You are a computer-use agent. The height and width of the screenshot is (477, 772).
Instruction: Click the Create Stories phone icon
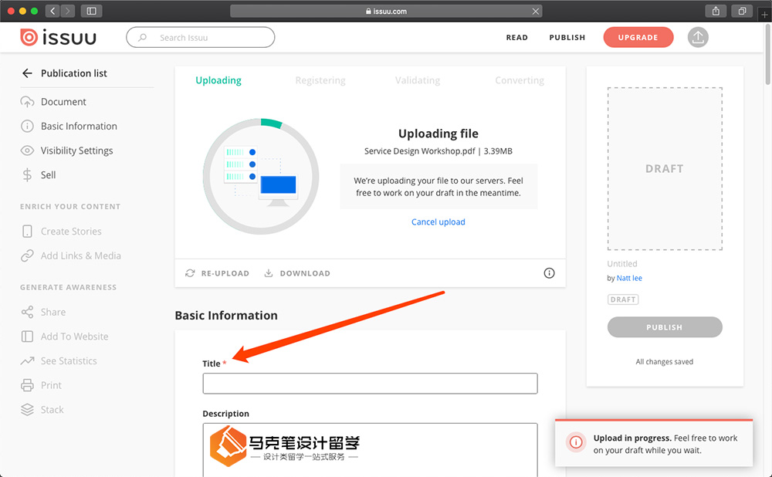pyautogui.click(x=27, y=232)
